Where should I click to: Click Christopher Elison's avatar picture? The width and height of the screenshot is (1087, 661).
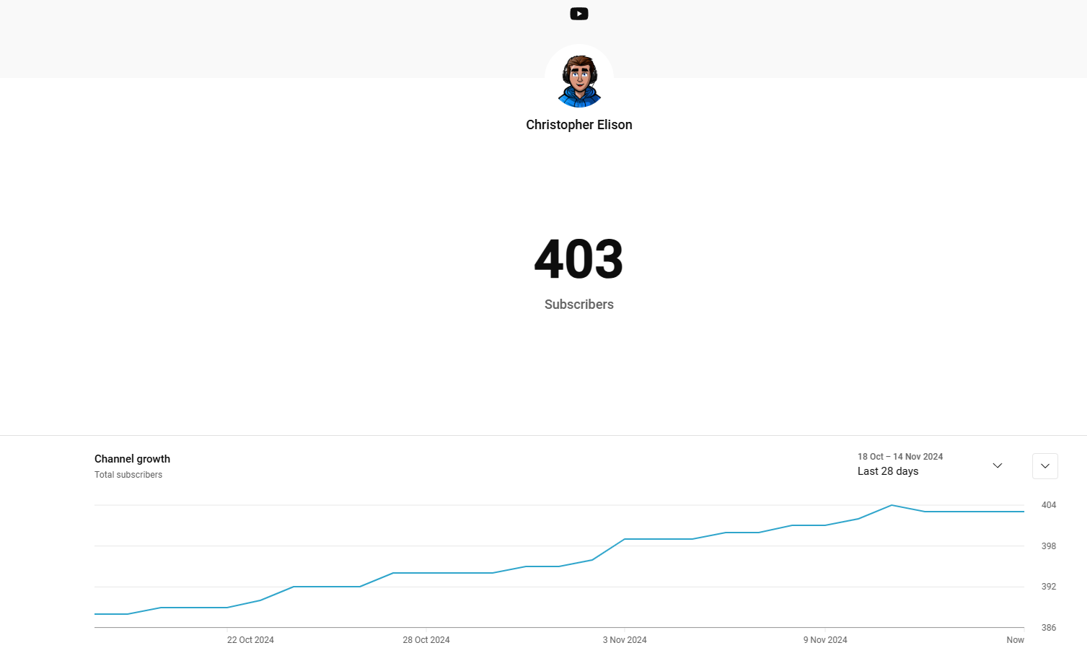(579, 79)
